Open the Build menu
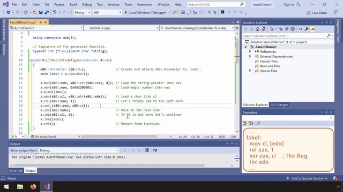 pyautogui.click(x=73, y=4)
